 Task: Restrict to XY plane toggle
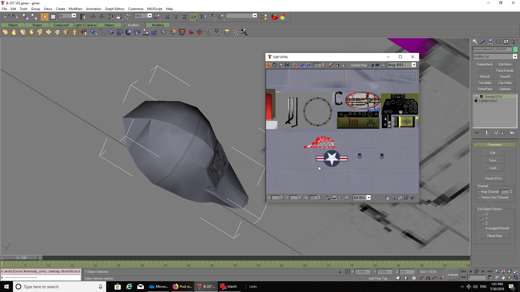tap(193, 17)
